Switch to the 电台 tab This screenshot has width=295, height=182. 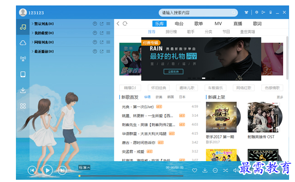179,24
